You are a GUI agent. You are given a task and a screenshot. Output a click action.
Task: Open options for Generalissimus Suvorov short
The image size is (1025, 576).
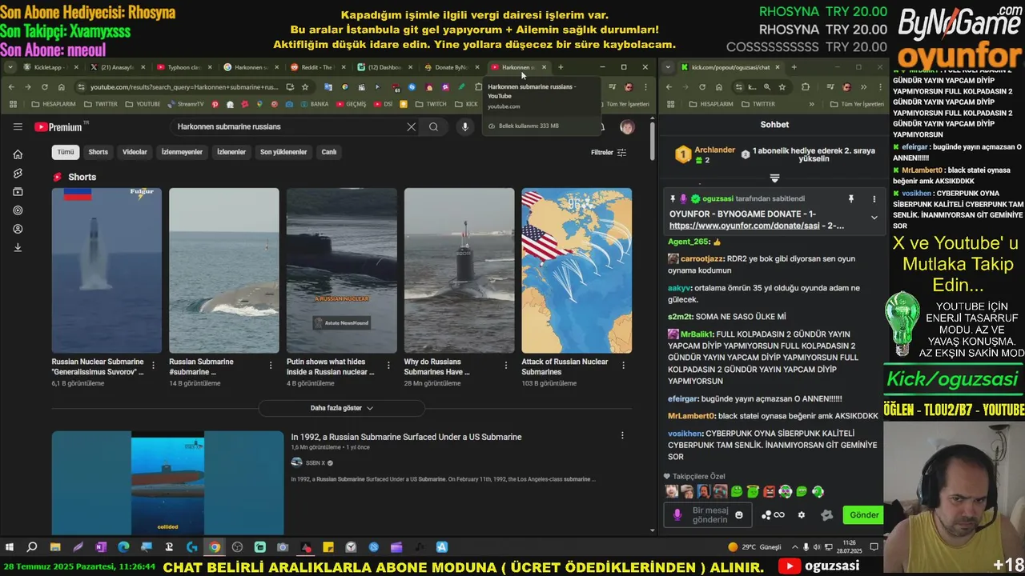click(x=153, y=366)
